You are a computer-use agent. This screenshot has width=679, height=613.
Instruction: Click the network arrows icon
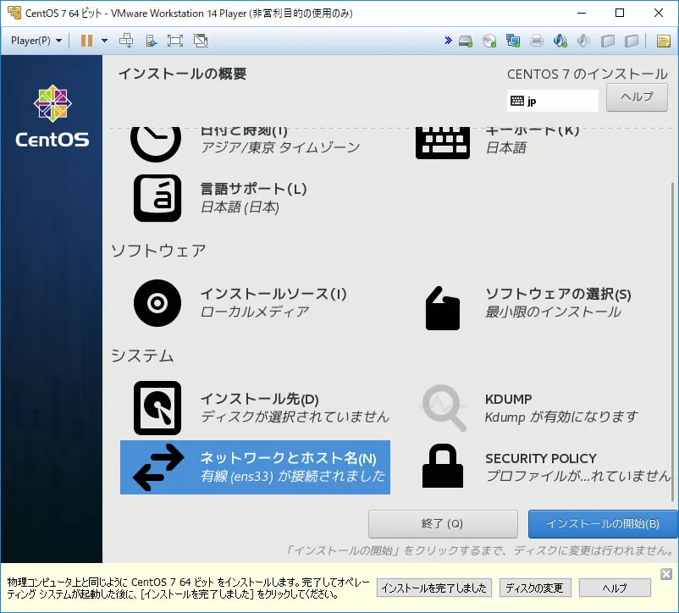pyautogui.click(x=158, y=467)
